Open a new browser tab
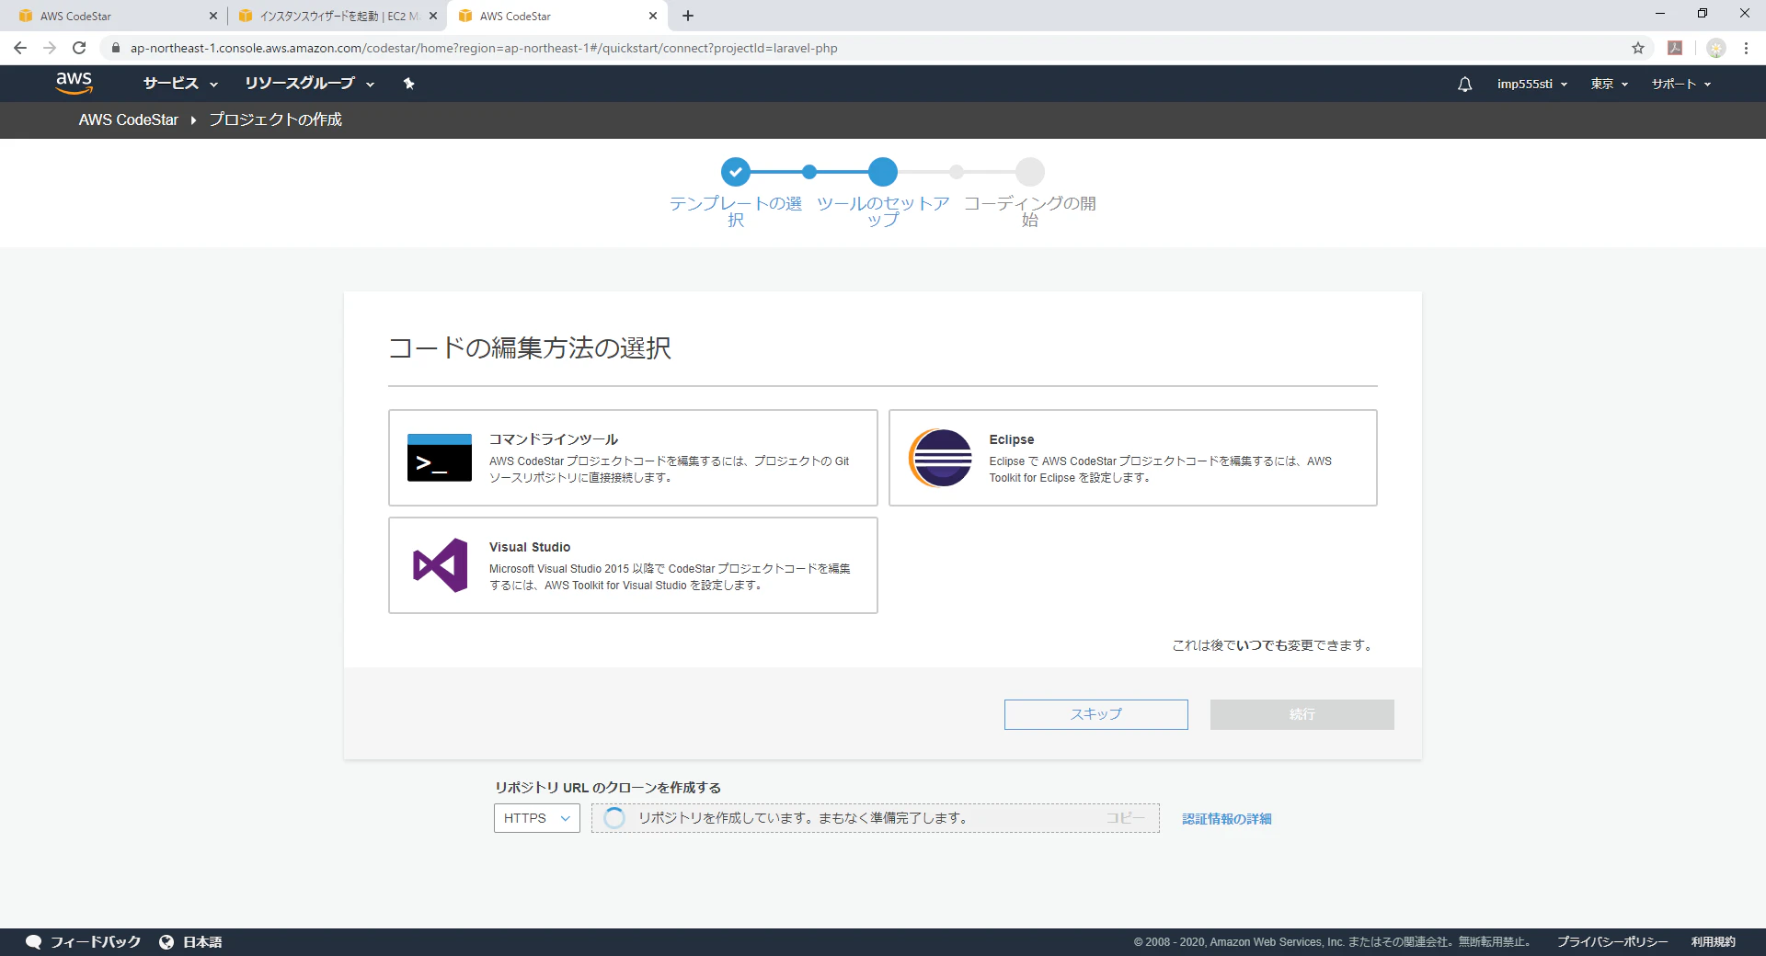 (688, 16)
